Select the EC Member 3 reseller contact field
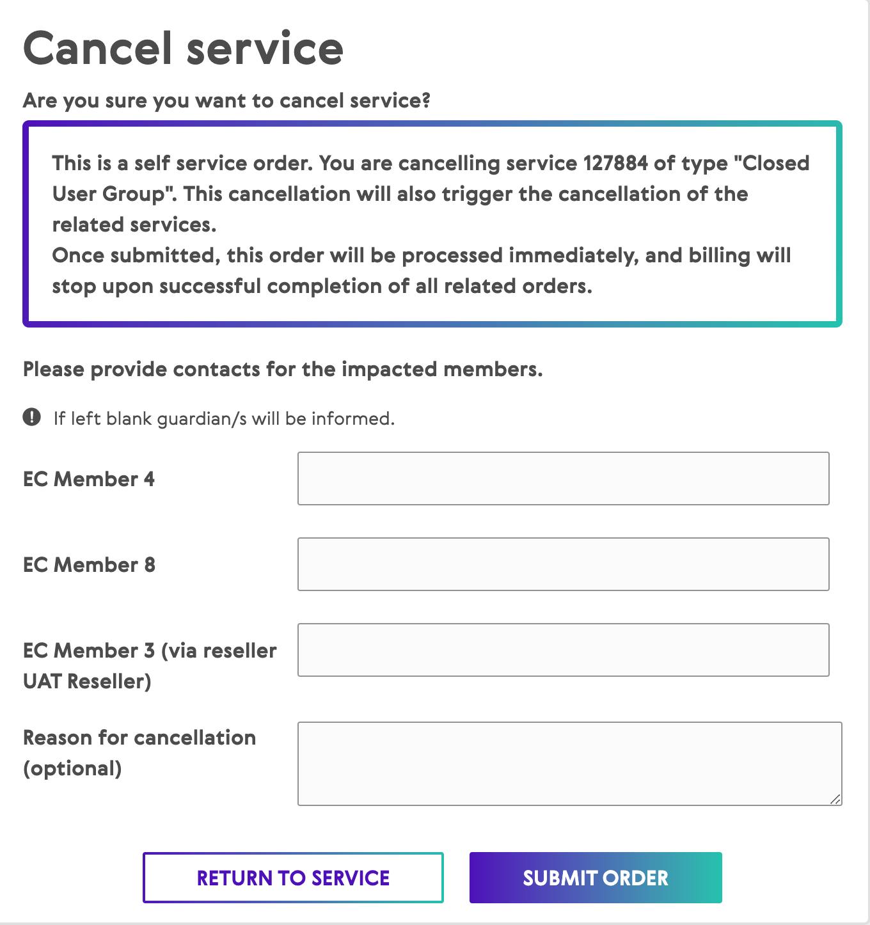 pyautogui.click(x=563, y=650)
